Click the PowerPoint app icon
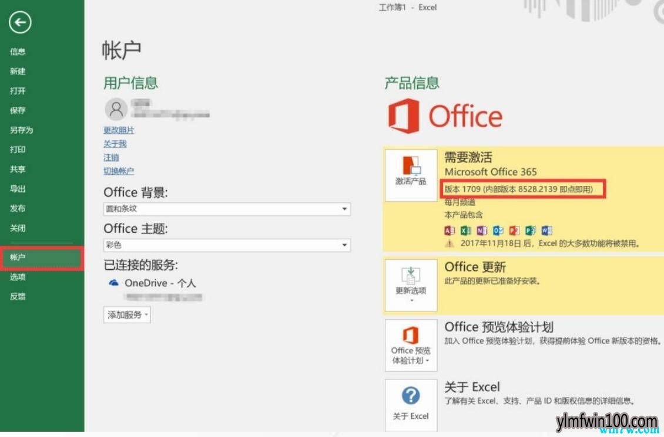664x437 pixels. pyautogui.click(x=514, y=231)
